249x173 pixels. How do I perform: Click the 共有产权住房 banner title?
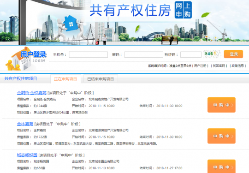pyautogui.click(x=130, y=11)
